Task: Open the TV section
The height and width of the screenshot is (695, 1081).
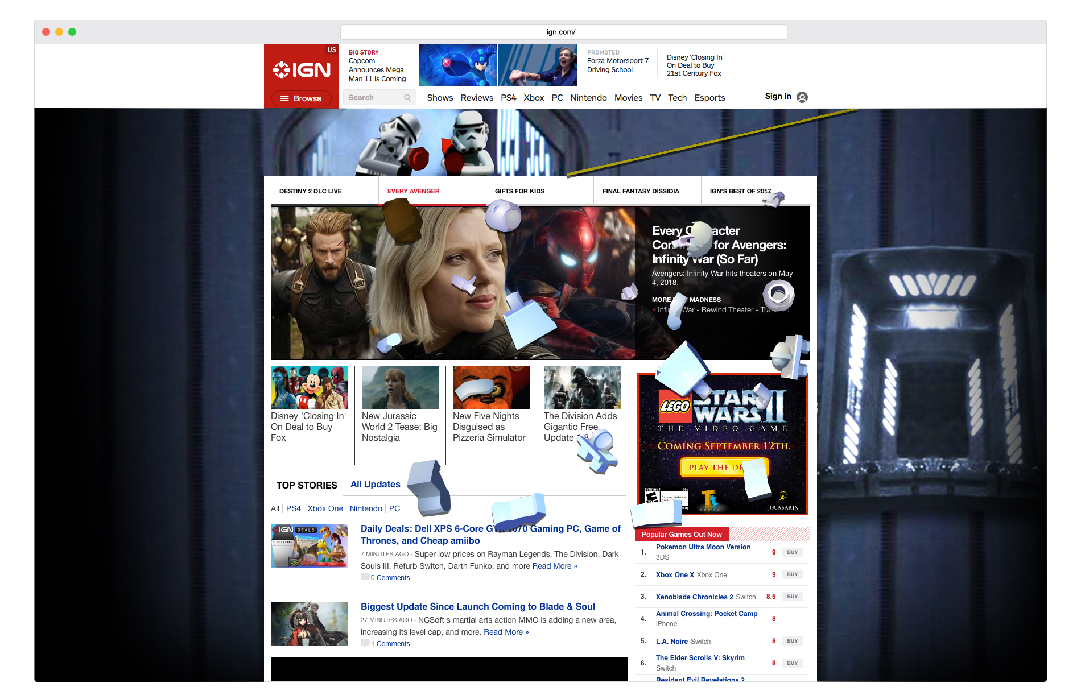Action: point(655,98)
